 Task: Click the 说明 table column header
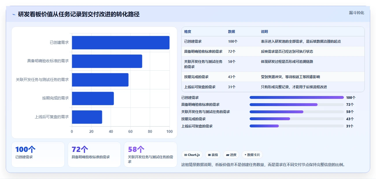264,32
